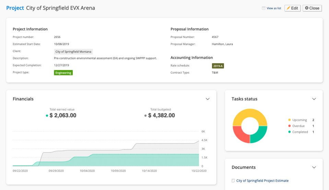Collapse the Documents panel
Screen dimensions: 329x190
point(314,167)
